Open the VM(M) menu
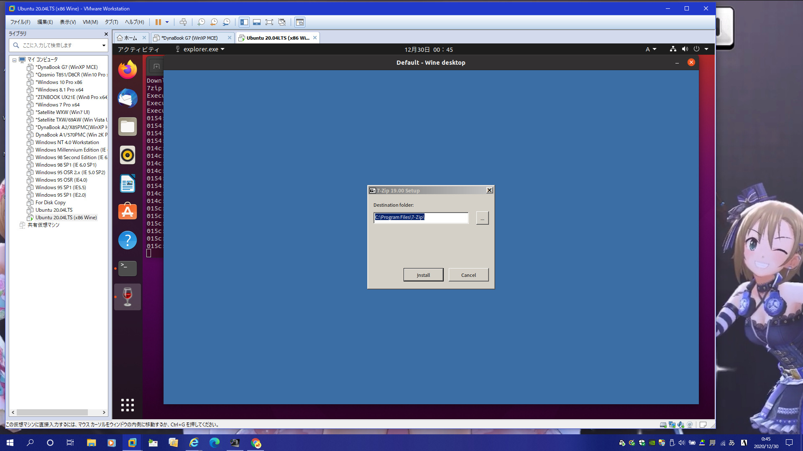Viewport: 803px width, 451px height. pyautogui.click(x=90, y=22)
